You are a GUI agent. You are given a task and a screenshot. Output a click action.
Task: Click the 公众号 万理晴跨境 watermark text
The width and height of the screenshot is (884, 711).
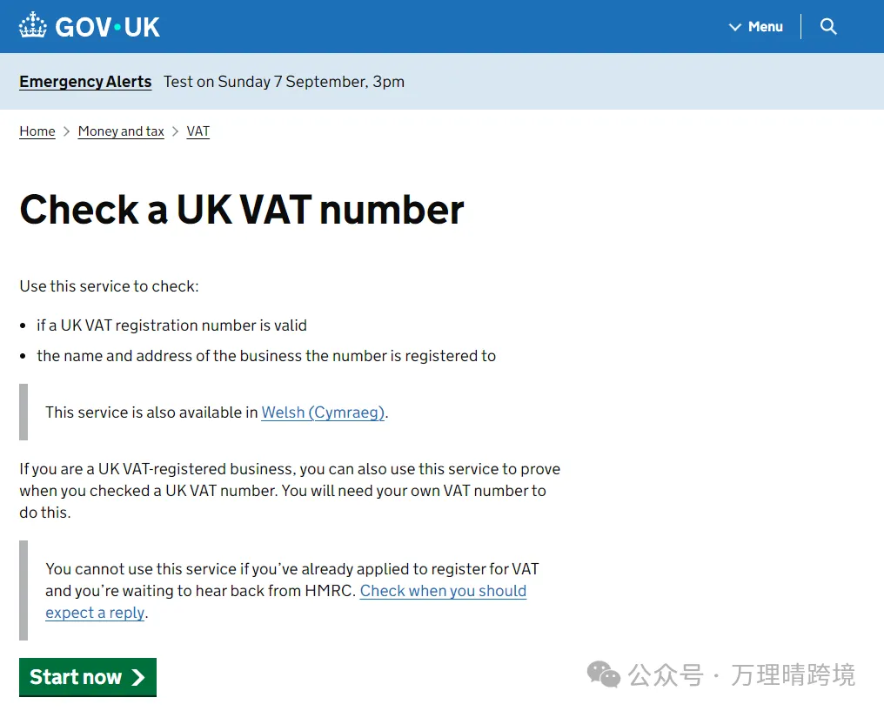point(742,675)
